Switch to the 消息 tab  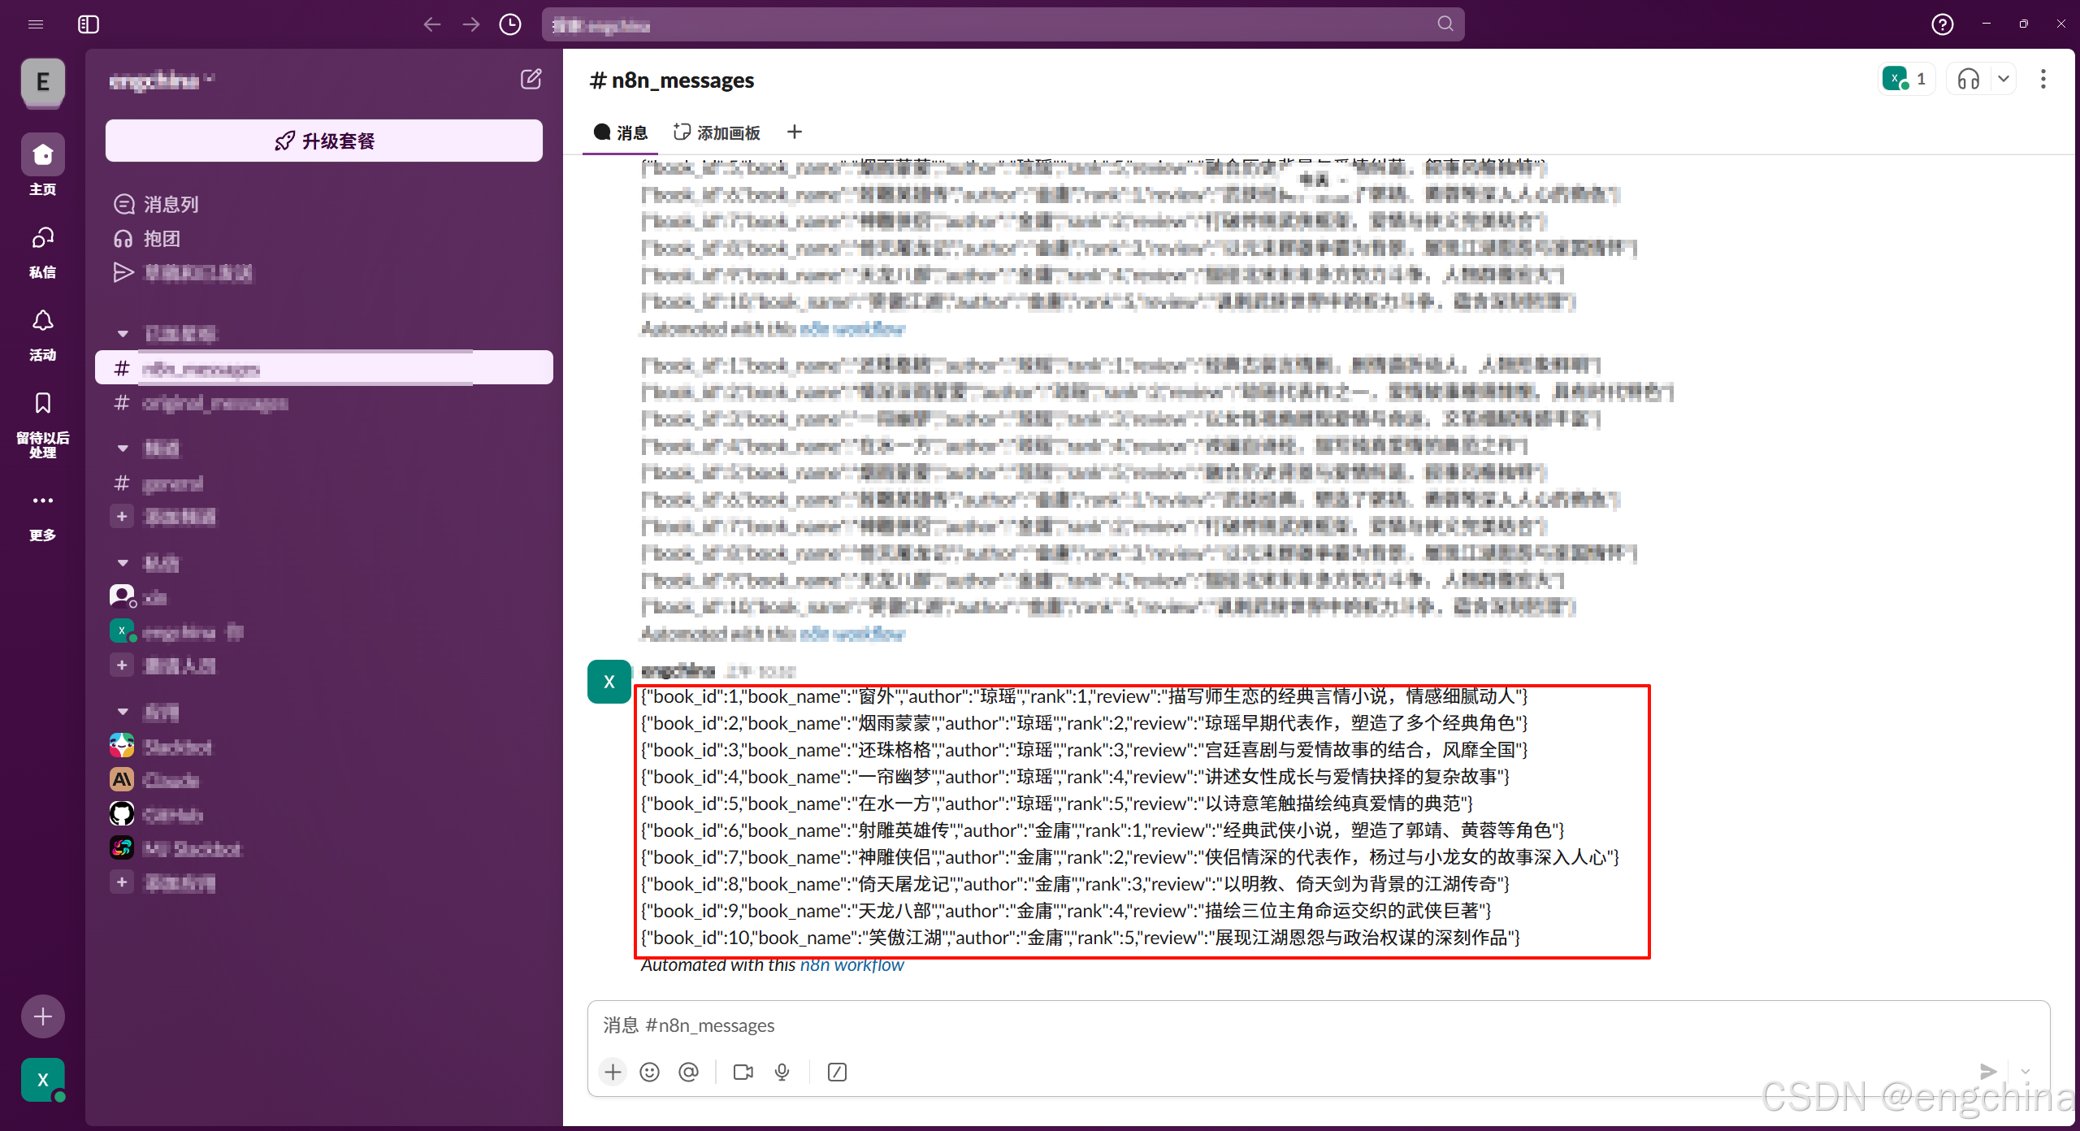(621, 132)
